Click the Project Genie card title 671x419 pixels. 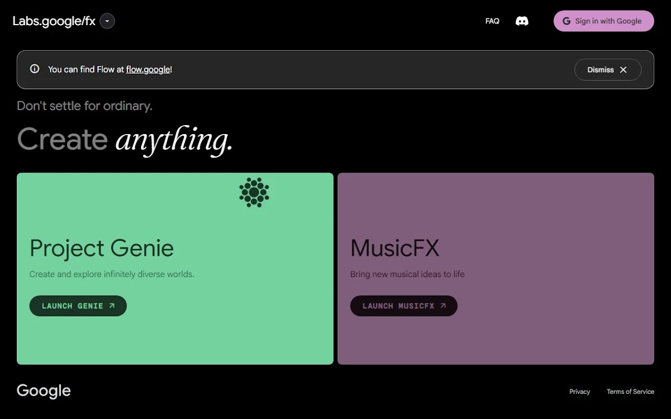pos(102,248)
